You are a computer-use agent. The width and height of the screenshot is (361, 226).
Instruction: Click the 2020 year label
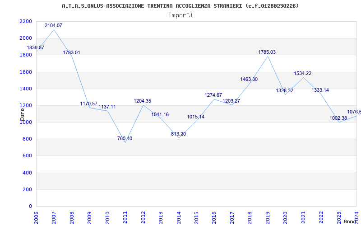286,217
